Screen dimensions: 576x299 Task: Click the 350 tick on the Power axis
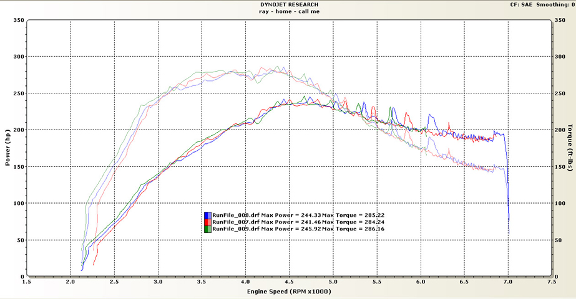(18, 21)
